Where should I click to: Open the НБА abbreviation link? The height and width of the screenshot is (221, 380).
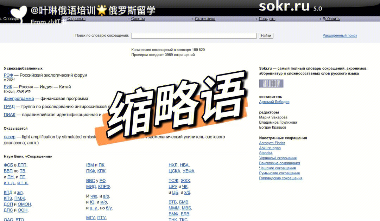click(x=184, y=165)
